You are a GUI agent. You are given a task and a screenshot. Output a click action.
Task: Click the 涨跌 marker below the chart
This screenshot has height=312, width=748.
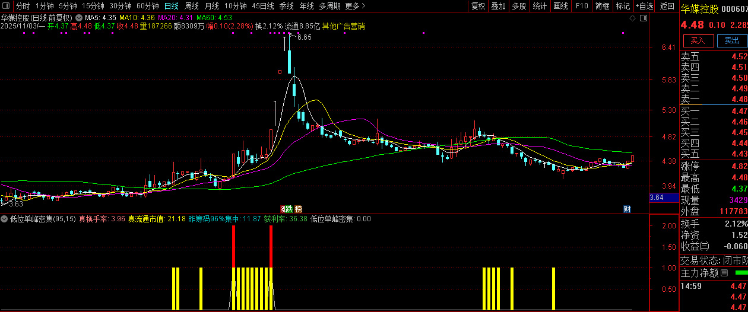pos(286,209)
